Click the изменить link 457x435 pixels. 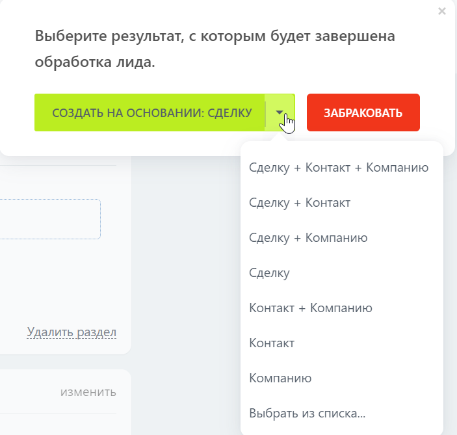pos(88,392)
